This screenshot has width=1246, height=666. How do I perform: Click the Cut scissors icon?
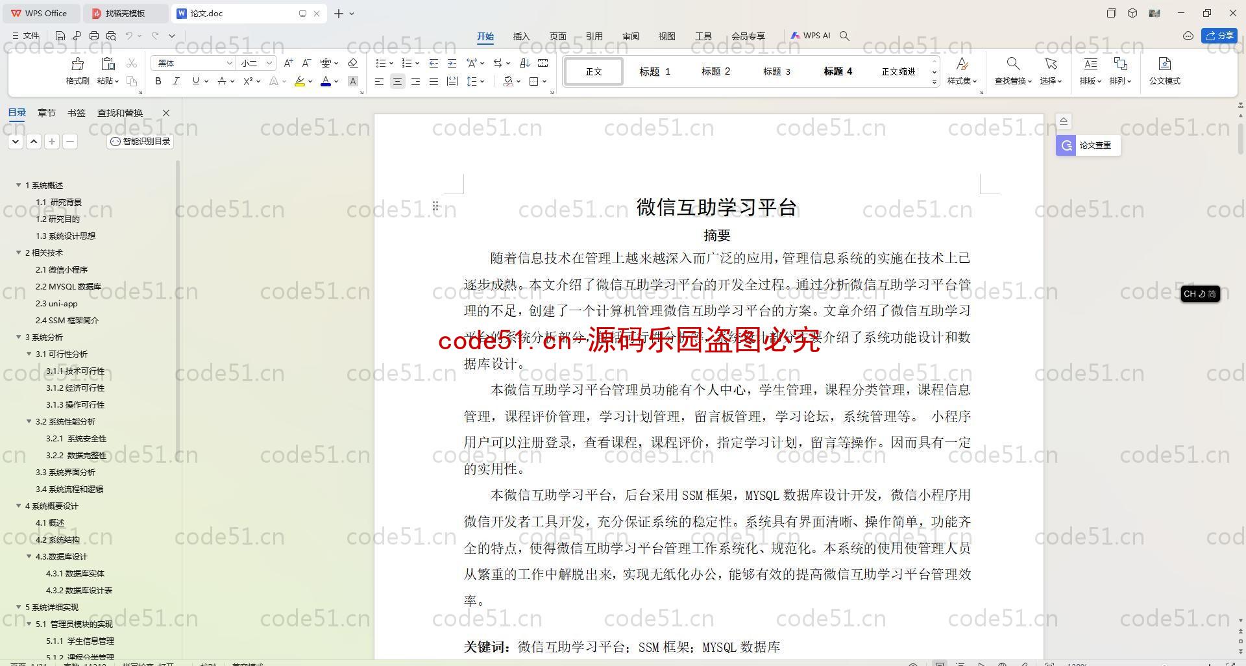tap(132, 63)
